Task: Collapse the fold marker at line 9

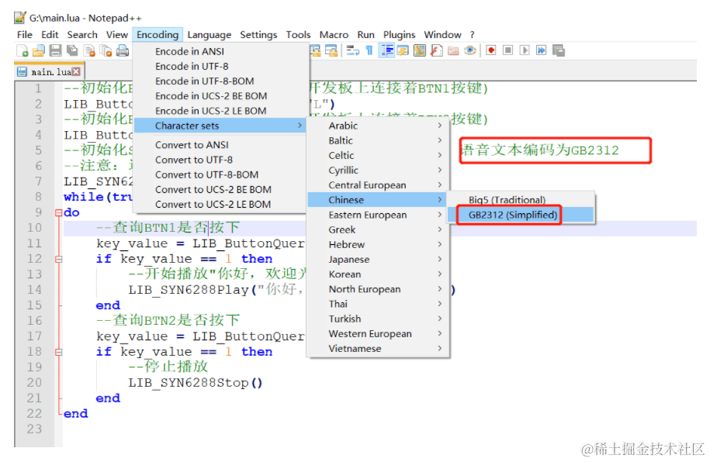Action: pos(58,212)
